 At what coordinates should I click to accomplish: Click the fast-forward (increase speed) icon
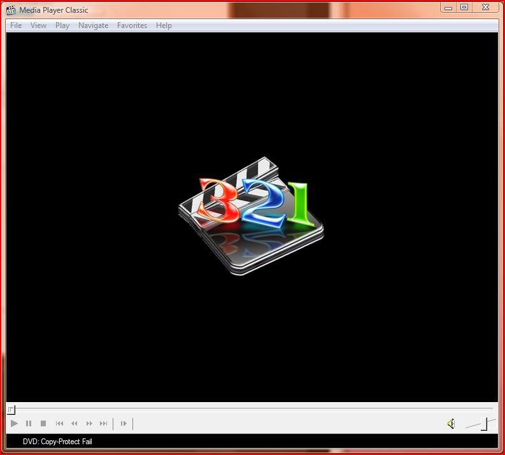pyautogui.click(x=89, y=423)
